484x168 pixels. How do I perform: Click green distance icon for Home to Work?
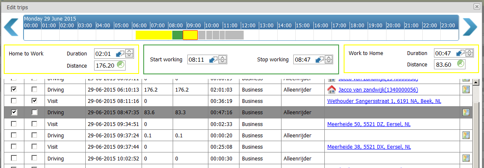coord(121,65)
